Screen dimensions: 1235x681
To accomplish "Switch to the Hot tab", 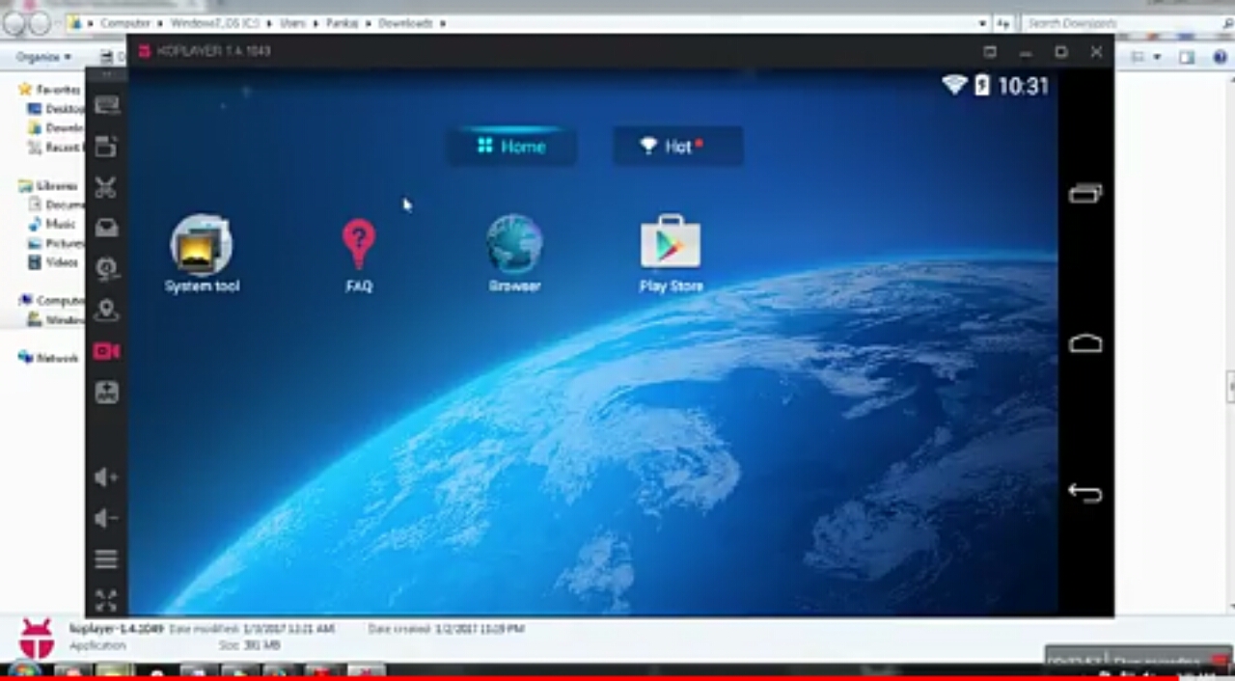I will 677,147.
